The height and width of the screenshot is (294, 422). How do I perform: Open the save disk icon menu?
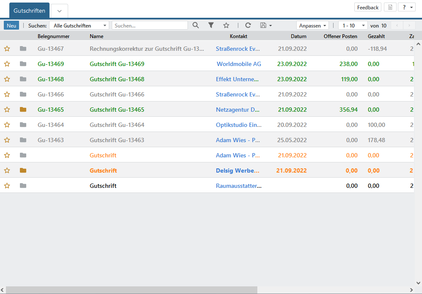click(266, 25)
